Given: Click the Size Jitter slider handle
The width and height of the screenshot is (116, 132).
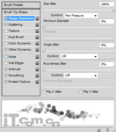Looking at the screenshot, I should [x=113, y=9].
